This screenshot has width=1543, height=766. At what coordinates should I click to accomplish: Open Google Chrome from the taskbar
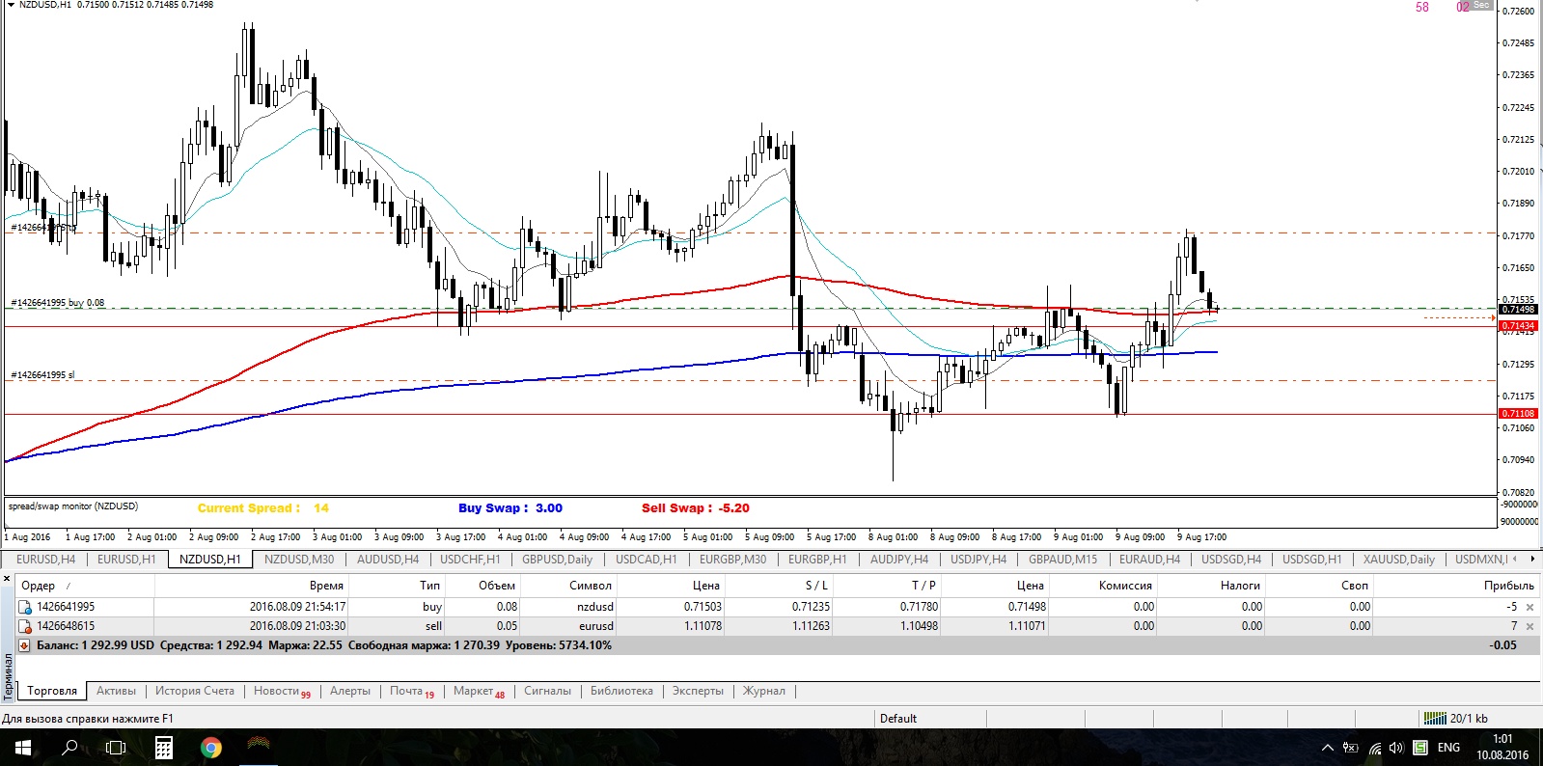click(211, 748)
